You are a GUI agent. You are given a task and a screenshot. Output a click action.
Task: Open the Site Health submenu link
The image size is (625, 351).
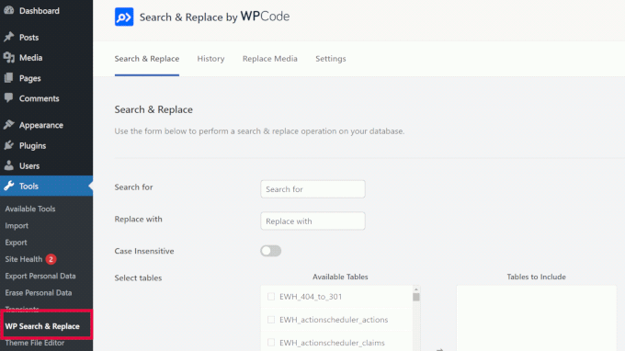pyautogui.click(x=24, y=259)
